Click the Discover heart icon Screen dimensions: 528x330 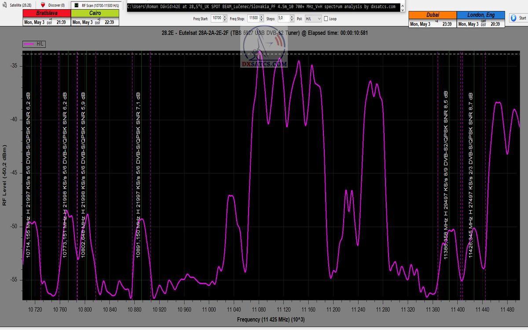(43, 5)
